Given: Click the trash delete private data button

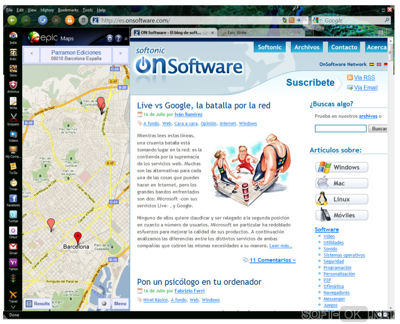Looking at the screenshot, I should pos(83,20).
